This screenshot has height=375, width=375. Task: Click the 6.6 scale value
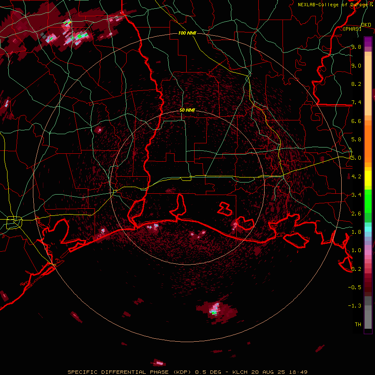(x=356, y=121)
